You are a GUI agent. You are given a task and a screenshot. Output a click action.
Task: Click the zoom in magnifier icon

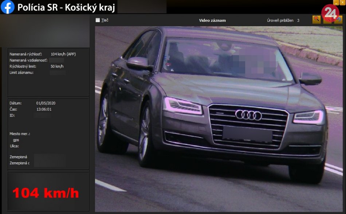pos(316,19)
